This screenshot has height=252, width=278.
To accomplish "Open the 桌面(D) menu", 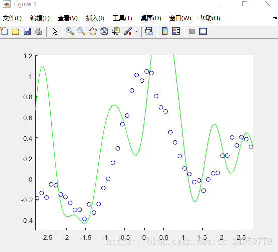I will pyautogui.click(x=151, y=18).
